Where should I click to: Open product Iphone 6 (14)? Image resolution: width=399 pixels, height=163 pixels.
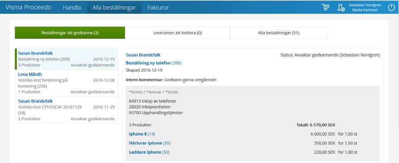pos(142,134)
